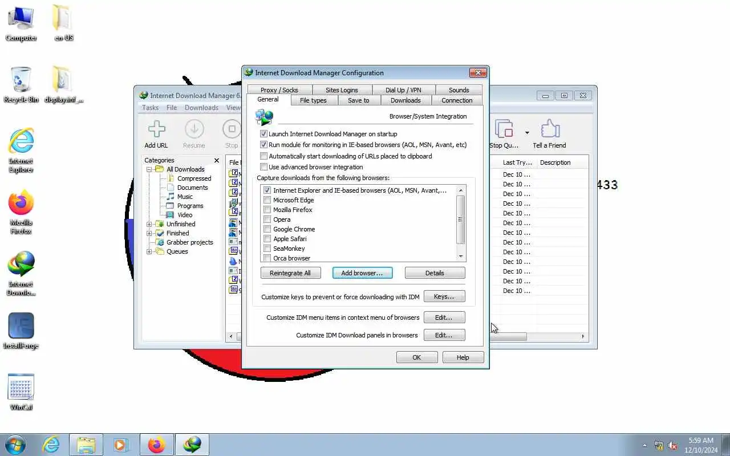Click Edit for IDM Download panels
The height and width of the screenshot is (456, 730).
click(x=444, y=335)
